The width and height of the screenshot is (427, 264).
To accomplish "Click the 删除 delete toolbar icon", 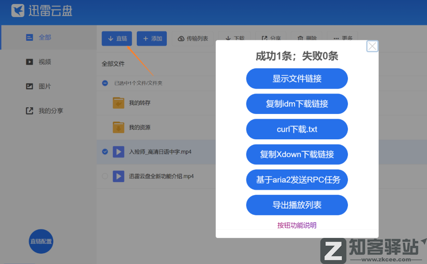I will point(308,38).
